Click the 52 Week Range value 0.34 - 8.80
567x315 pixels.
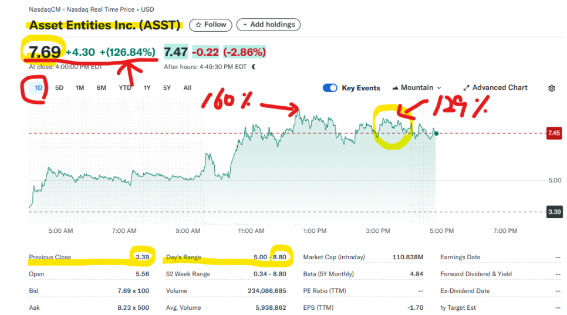tap(270, 274)
